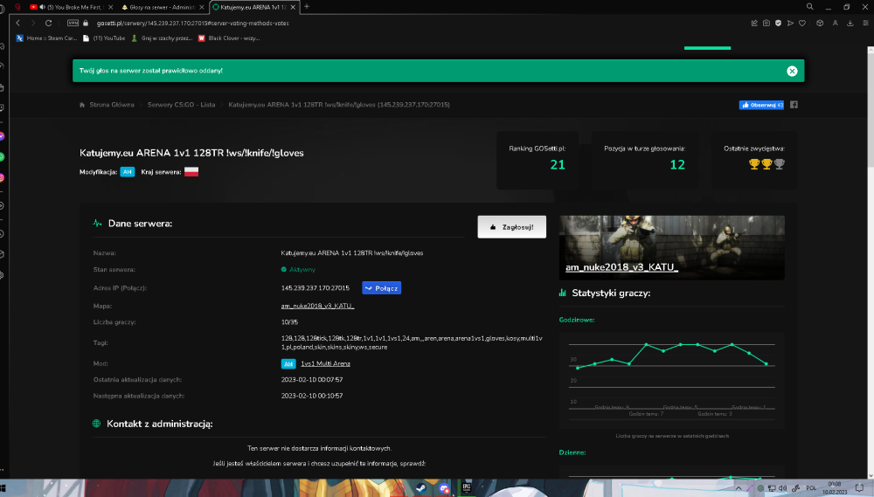Close the Głosy na serwer tab

(202, 7)
